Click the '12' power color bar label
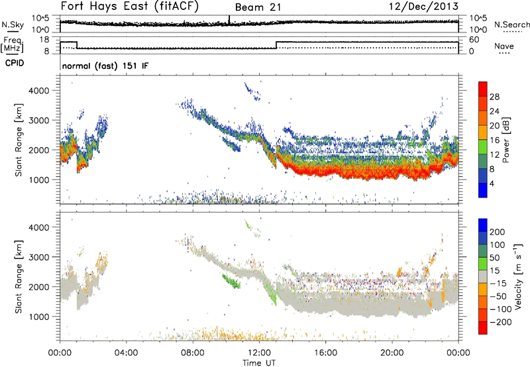This screenshot has height=367, width=530. point(494,155)
